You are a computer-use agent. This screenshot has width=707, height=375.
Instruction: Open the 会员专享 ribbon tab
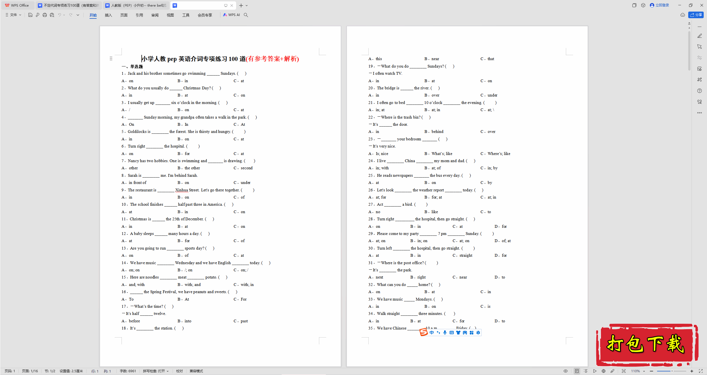point(205,15)
